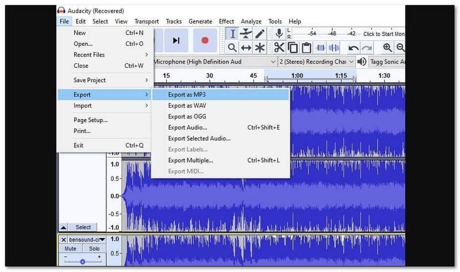
Task: Click the Zoom In icon
Action: click(387, 48)
